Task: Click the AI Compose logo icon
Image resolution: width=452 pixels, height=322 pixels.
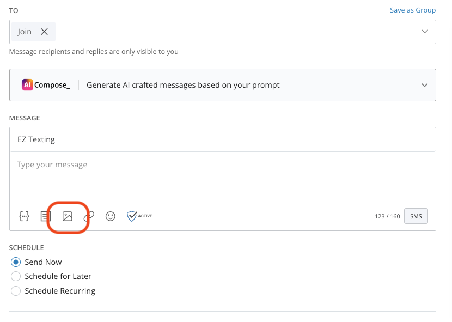Action: (x=29, y=84)
